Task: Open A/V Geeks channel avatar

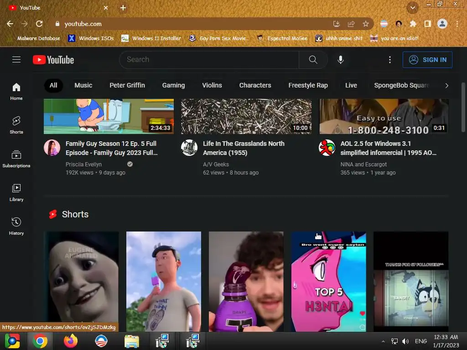Action: click(x=189, y=148)
